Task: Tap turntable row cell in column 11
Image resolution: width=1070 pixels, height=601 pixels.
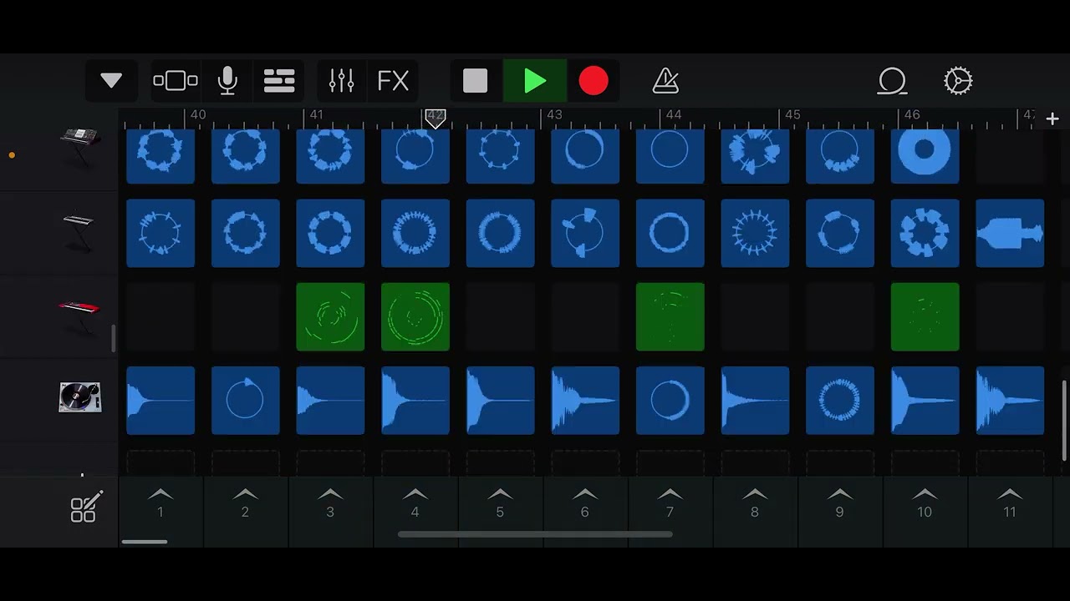Action: (x=1010, y=401)
